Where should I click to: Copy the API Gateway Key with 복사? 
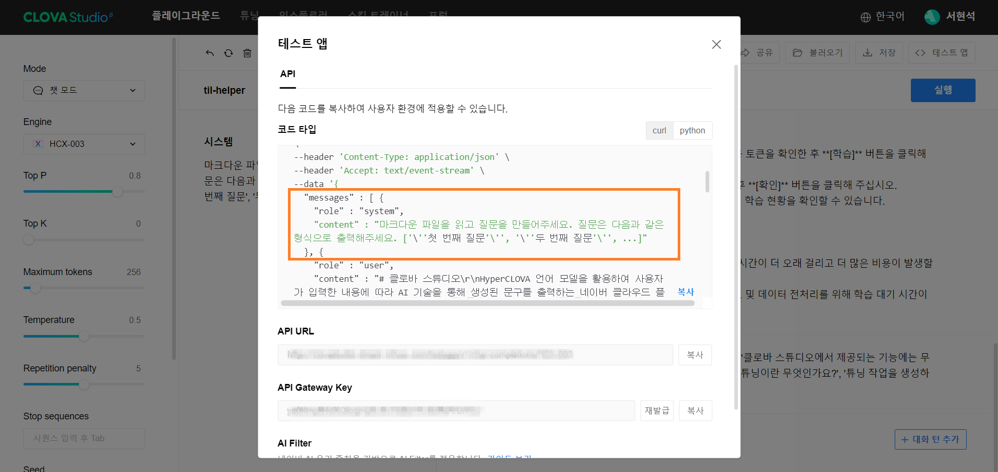point(695,411)
